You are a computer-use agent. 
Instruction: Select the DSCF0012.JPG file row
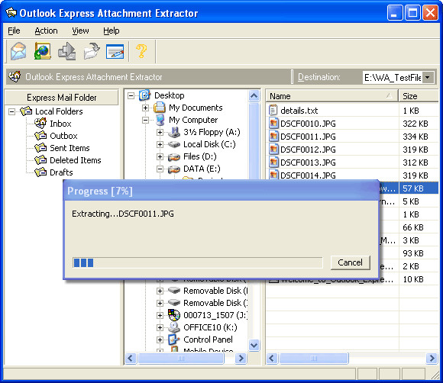point(352,150)
